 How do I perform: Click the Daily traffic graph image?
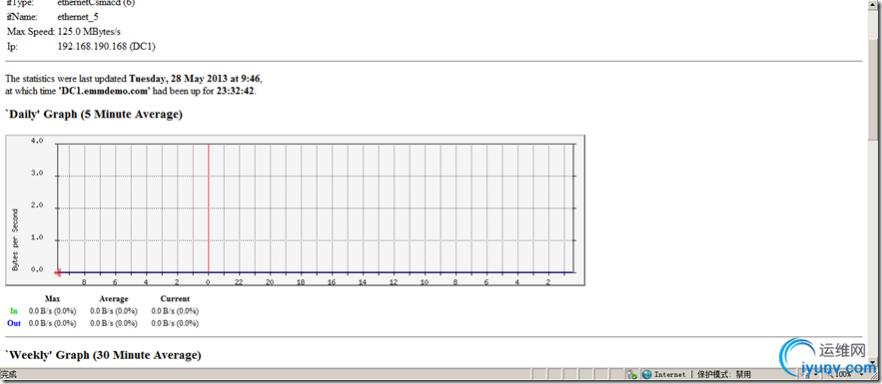coord(296,210)
